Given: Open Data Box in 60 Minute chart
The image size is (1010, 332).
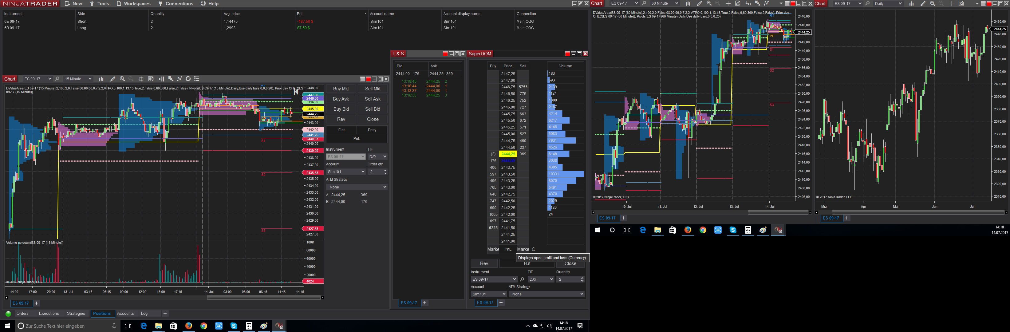Looking at the screenshot, I should click(737, 3).
